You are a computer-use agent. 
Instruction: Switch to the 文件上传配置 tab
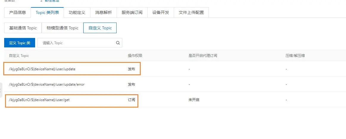[x=191, y=12]
